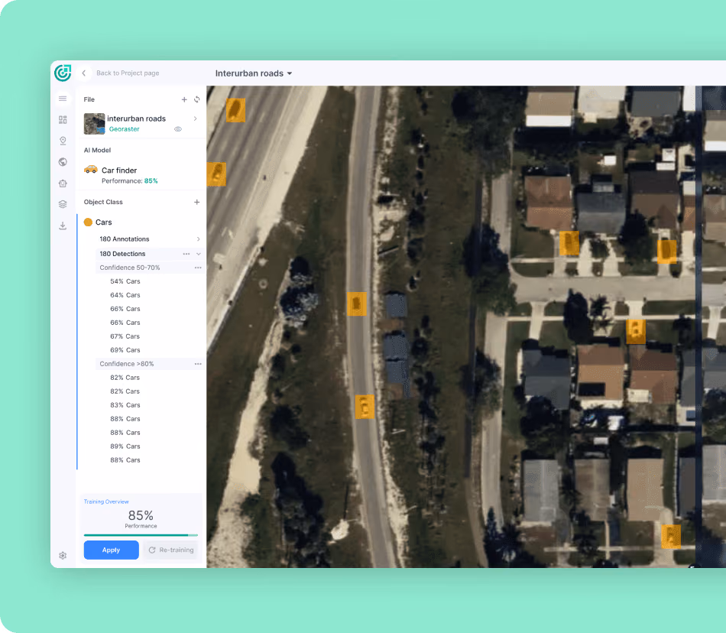Add an object class with the plus icon
Screen dimensions: 726x633
(x=196, y=202)
